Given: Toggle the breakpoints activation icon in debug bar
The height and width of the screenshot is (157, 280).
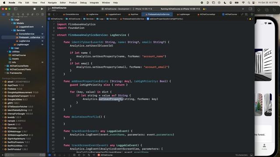Looking at the screenshot, I should [x=50, y=155].
